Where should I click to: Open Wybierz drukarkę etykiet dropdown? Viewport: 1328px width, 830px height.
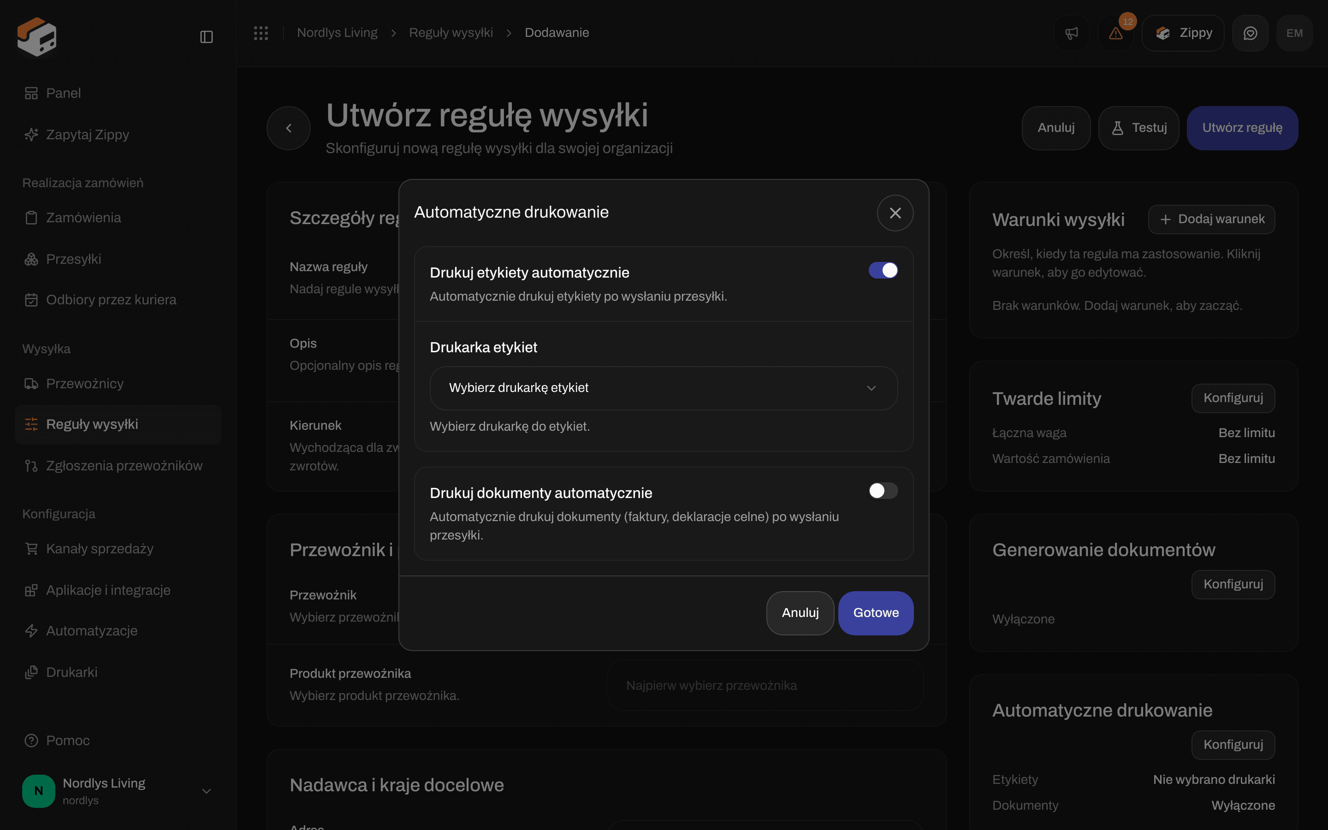click(664, 388)
